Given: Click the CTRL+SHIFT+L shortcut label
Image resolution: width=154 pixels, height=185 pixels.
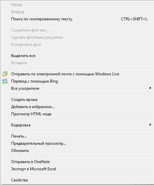Looking at the screenshot, I should (x=134, y=19).
